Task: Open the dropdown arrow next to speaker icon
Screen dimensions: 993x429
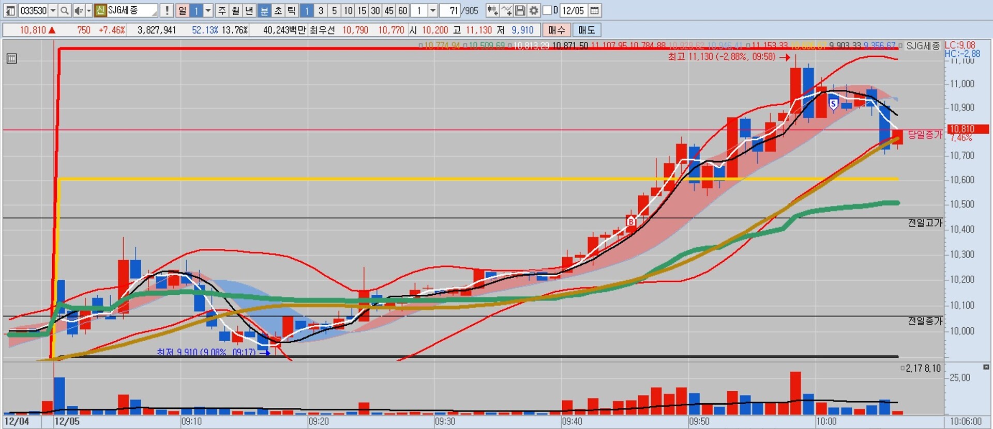Action: tap(88, 10)
